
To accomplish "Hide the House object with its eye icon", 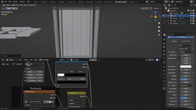I will (x=191, y=18).
